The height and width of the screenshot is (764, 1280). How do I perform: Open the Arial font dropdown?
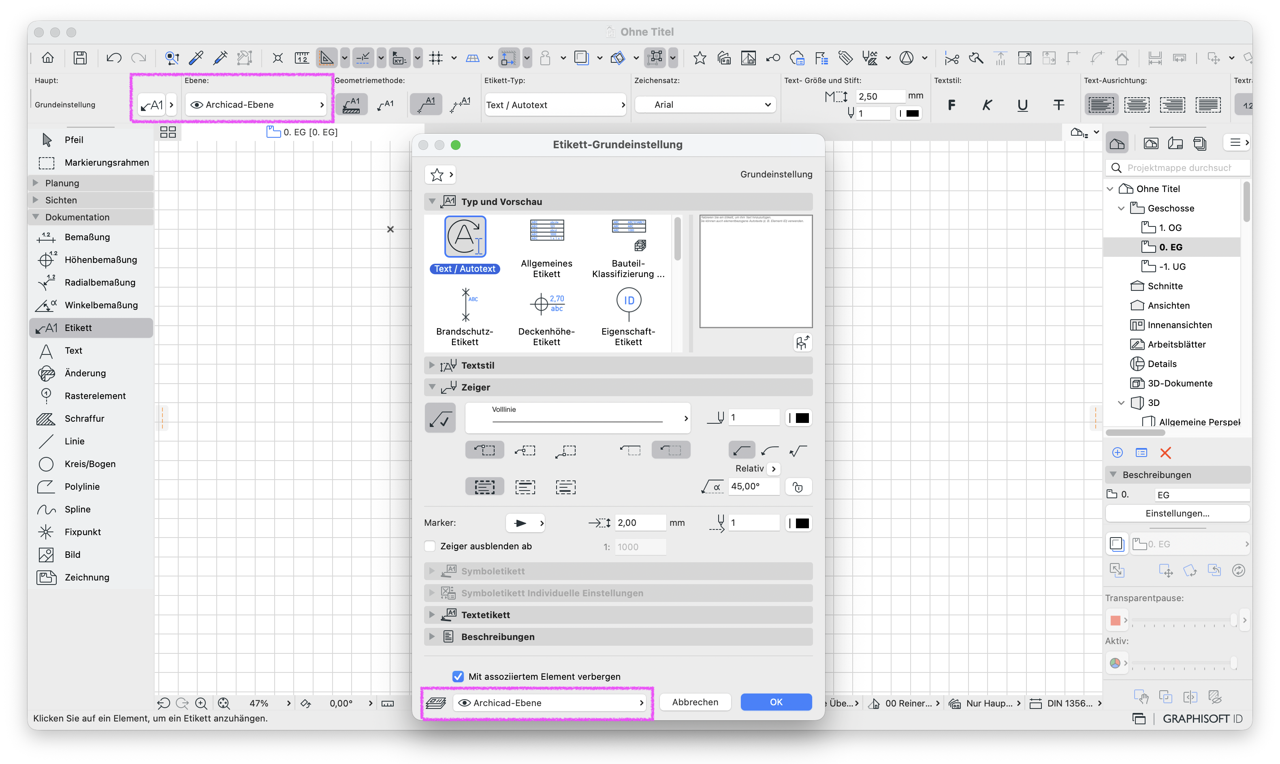[x=705, y=105]
